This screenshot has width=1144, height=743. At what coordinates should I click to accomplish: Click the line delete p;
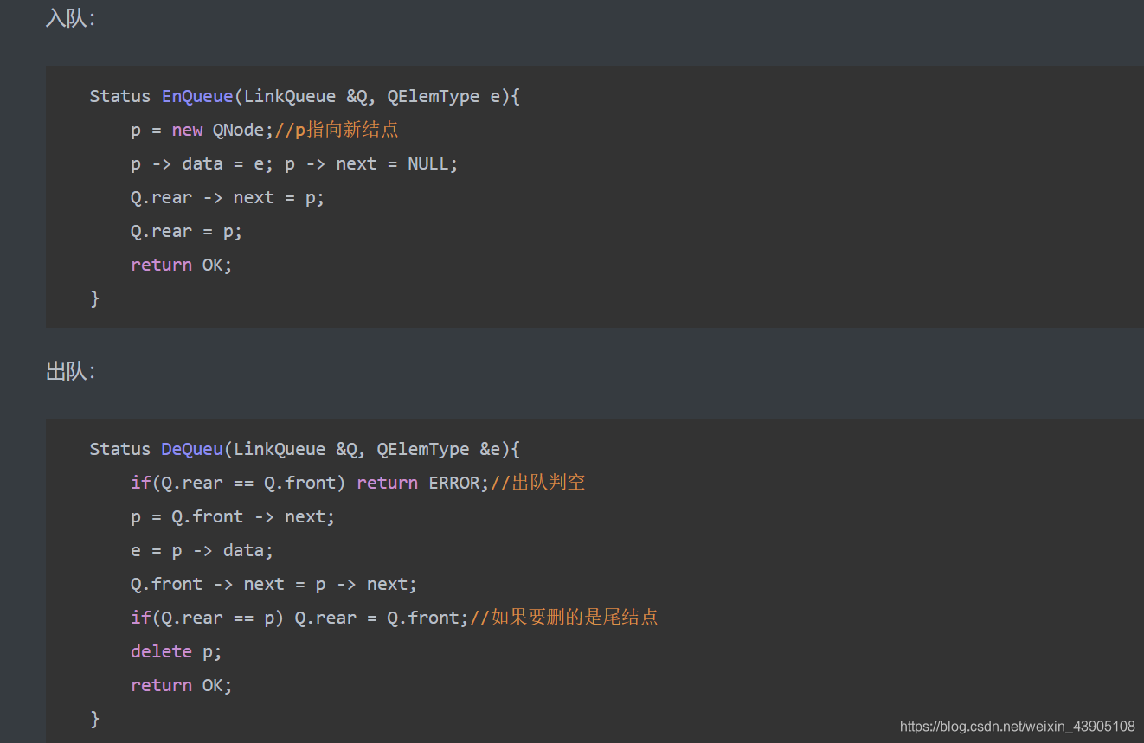coord(177,651)
